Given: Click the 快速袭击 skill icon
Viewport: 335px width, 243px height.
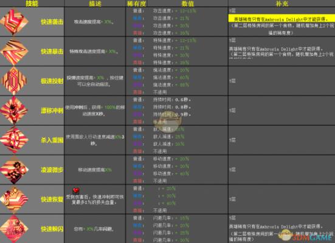Looking at the screenshot, I should pyautogui.click(x=14, y=22).
